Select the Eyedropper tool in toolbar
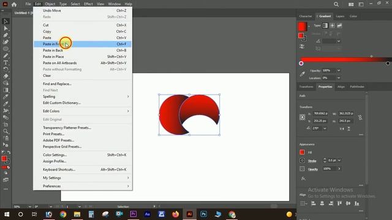392x220 pixels. 6,97
